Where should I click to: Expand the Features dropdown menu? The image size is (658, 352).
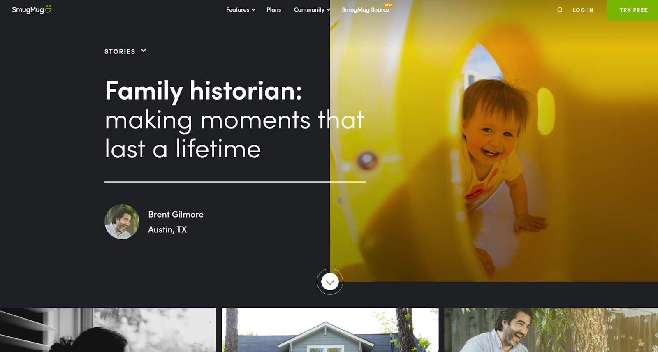(x=241, y=10)
